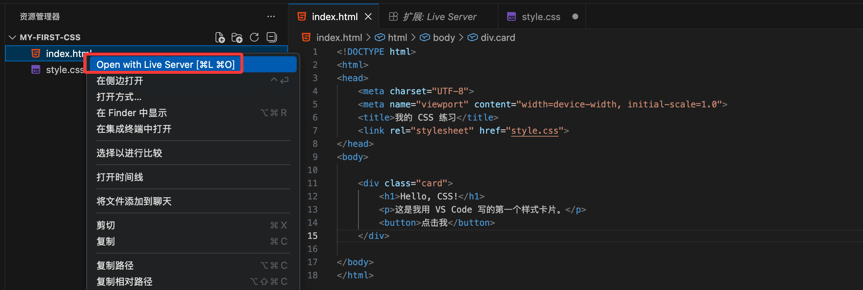Viewport: 863px width, 290px height.
Task: Click the HTML5 icon in the breadcrumb
Action: tap(306, 38)
